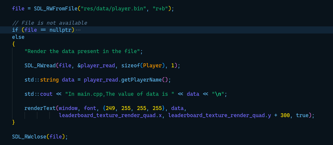This screenshot has height=145, width=333.
Task: Click the "In main.cpp,The value of data is " string
Action: coord(120,94)
